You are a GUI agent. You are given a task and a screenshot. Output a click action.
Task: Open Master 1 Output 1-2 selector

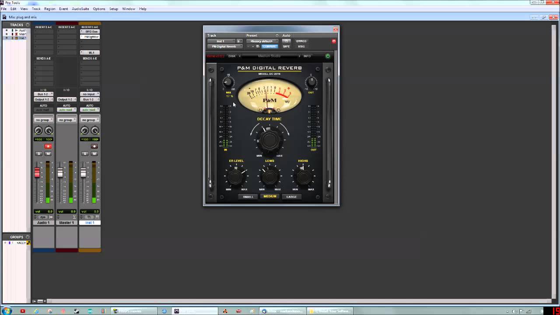(x=66, y=99)
